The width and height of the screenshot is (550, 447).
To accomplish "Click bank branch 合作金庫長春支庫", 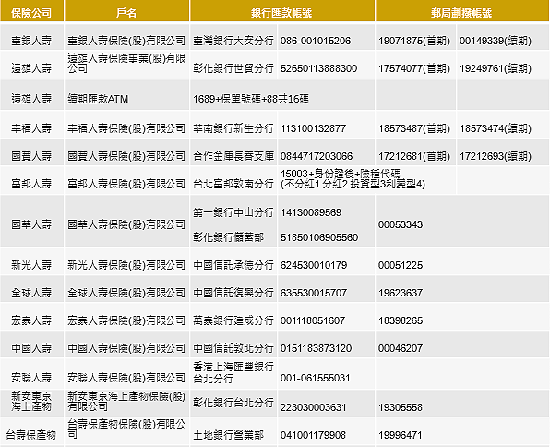I will click(x=233, y=156).
